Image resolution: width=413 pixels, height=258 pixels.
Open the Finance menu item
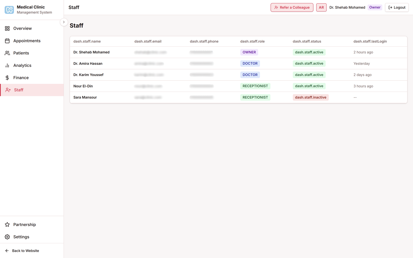click(x=21, y=78)
